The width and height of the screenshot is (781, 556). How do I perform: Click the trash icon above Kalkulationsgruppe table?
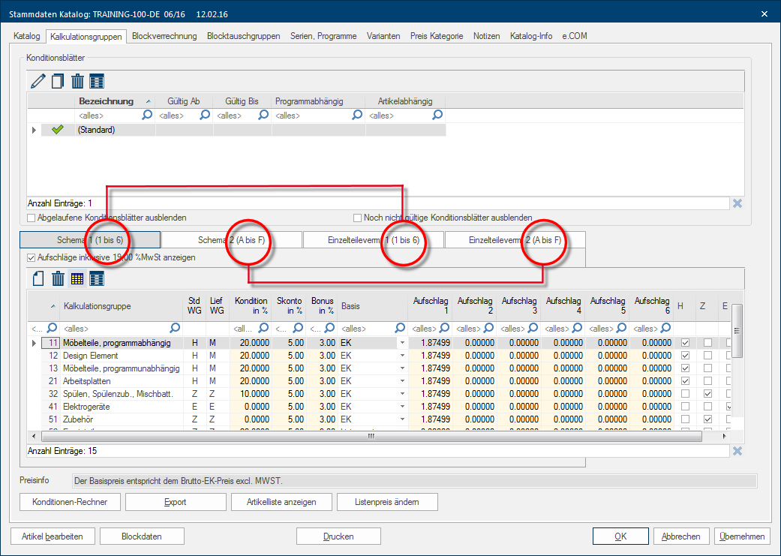(57, 279)
